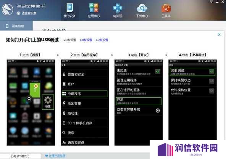Toggle the 允许模仿位置 checkbox
The image size is (226, 159).
[212, 91]
